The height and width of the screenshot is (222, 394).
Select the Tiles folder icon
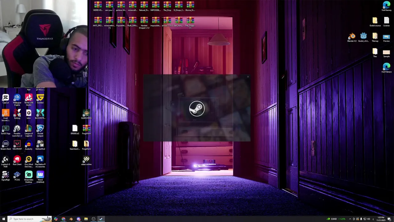point(375,53)
